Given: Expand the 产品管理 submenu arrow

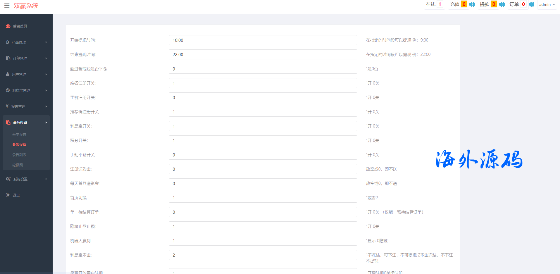Looking at the screenshot, I should [46, 42].
